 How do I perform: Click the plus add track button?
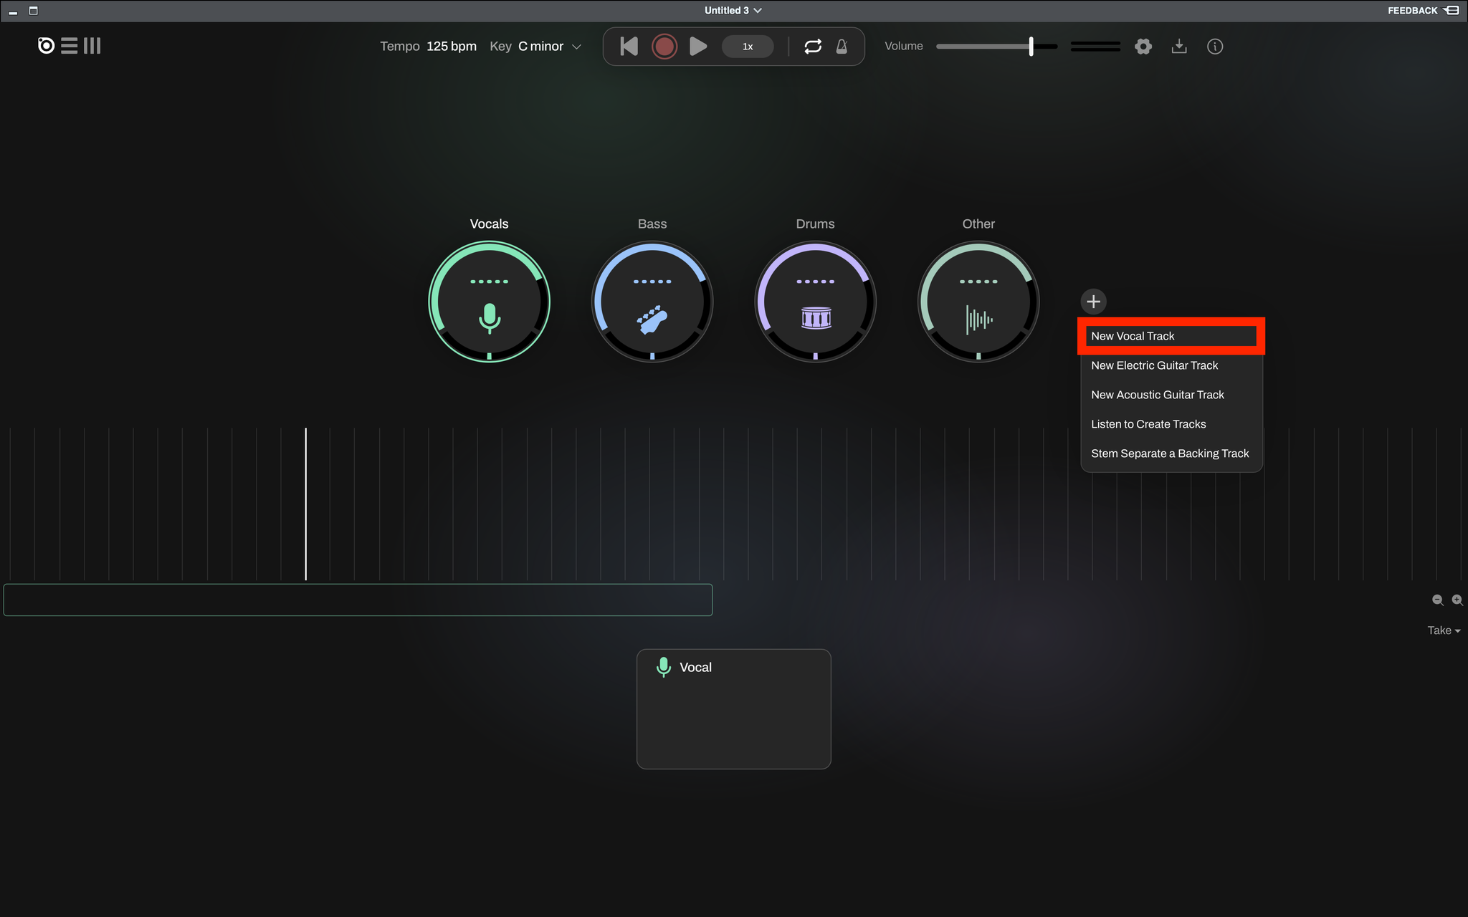coord(1093,302)
